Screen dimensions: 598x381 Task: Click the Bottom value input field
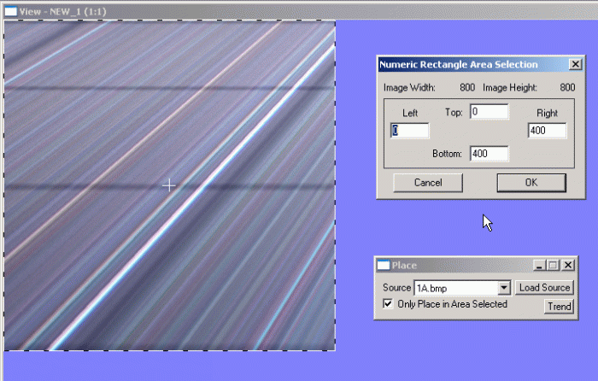[x=489, y=154]
